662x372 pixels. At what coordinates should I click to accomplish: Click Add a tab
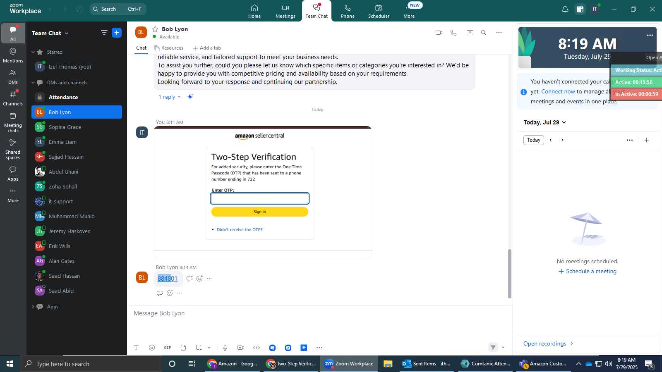pos(207,48)
